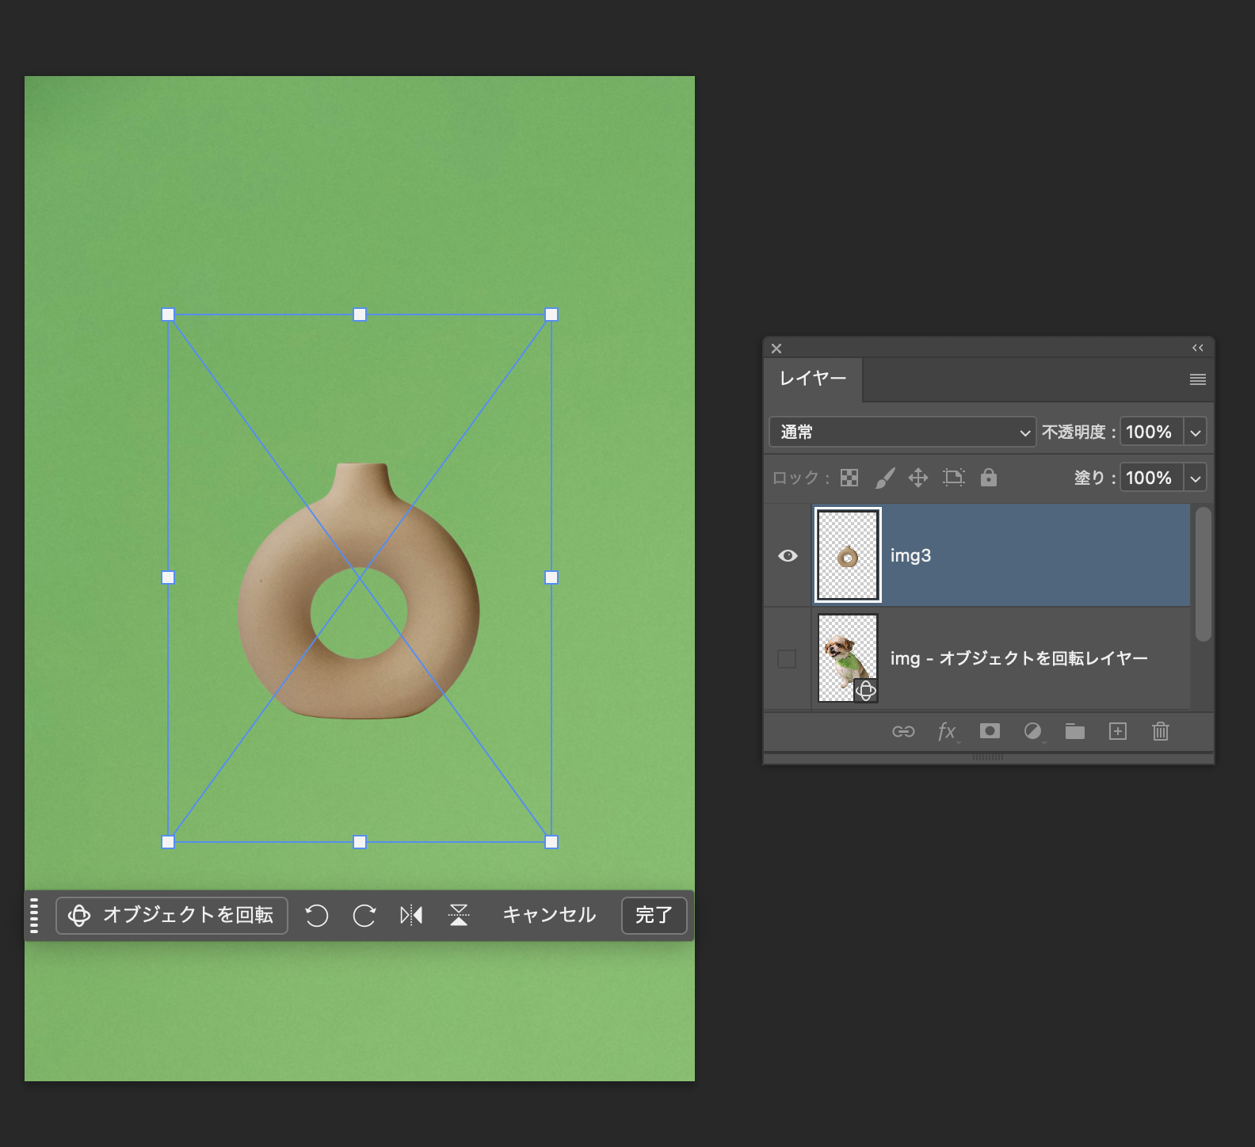Toggle lock transparent pixels
Image resolution: width=1255 pixels, height=1147 pixels.
pyautogui.click(x=849, y=478)
